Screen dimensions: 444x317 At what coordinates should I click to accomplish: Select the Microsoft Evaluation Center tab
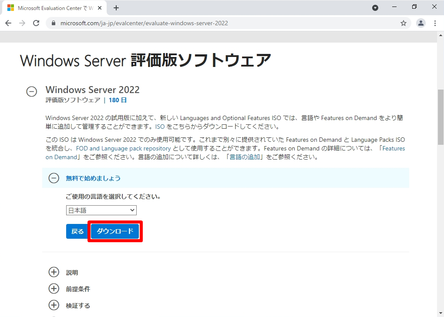(54, 8)
